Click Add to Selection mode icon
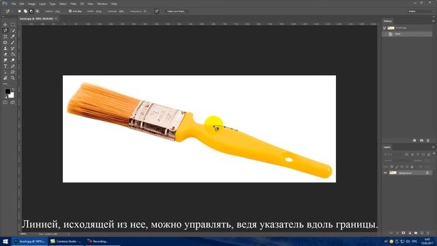Viewport: 437px width, 246px height. pos(25,11)
